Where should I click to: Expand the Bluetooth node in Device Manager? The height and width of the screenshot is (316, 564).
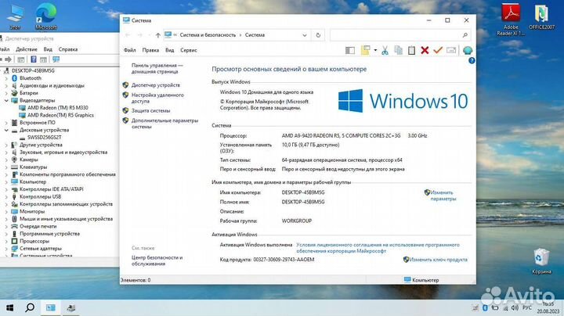[x=6, y=78]
